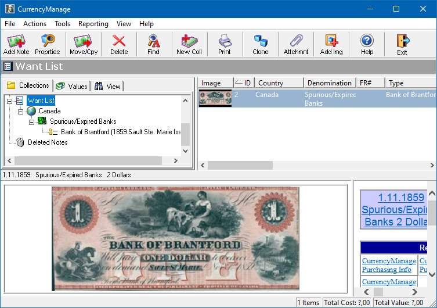Image resolution: width=437 pixels, height=308 pixels.
Task: Click the tree panel scroll right arrow
Action: point(176,161)
